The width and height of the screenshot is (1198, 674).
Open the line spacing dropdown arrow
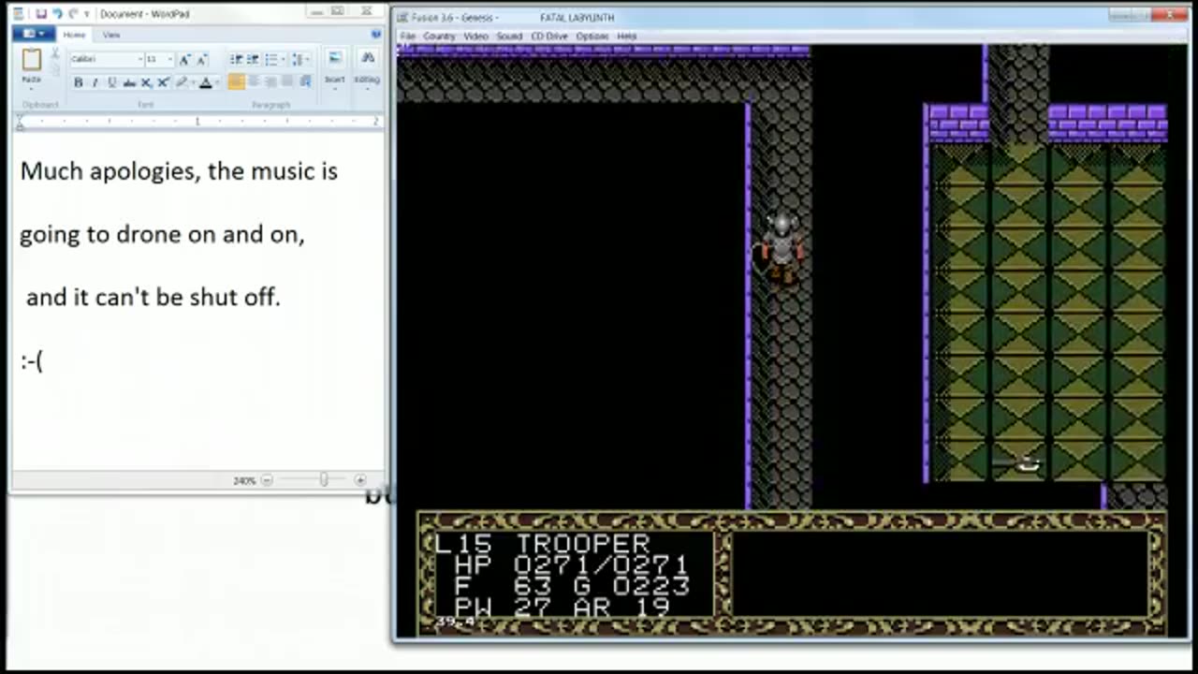[307, 59]
